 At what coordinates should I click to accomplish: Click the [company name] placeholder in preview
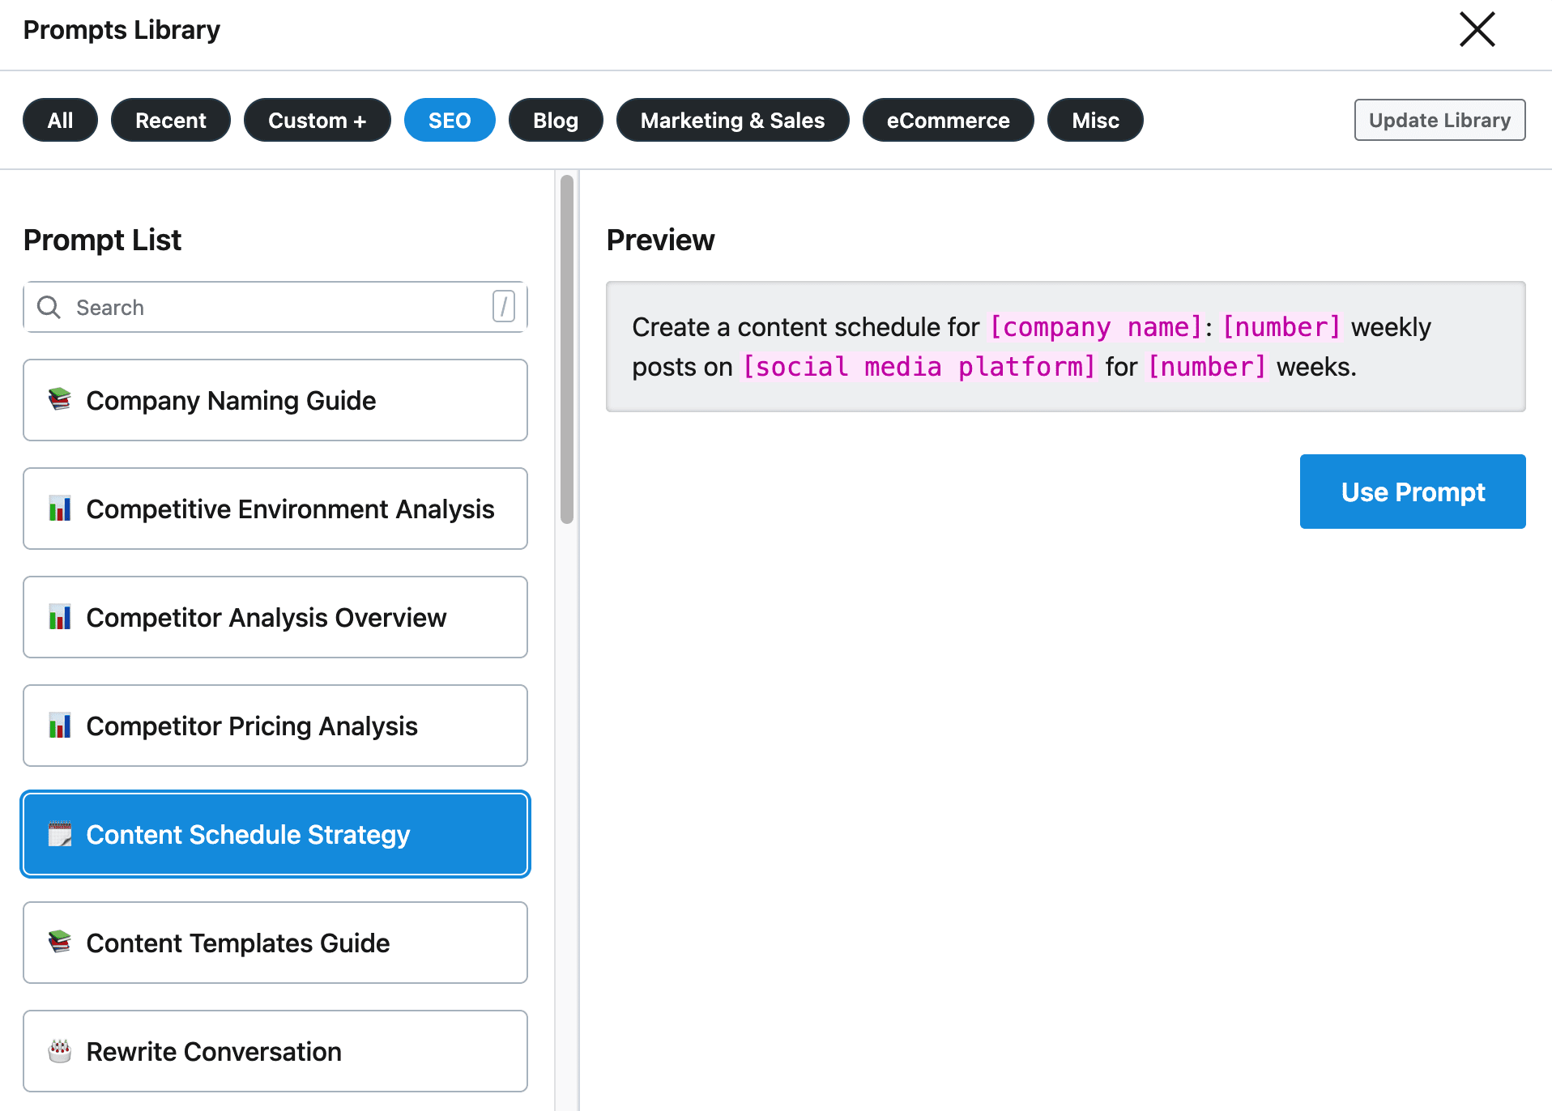[1096, 327]
